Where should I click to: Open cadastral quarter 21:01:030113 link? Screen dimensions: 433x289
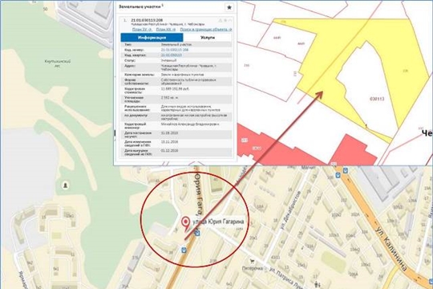point(172,55)
